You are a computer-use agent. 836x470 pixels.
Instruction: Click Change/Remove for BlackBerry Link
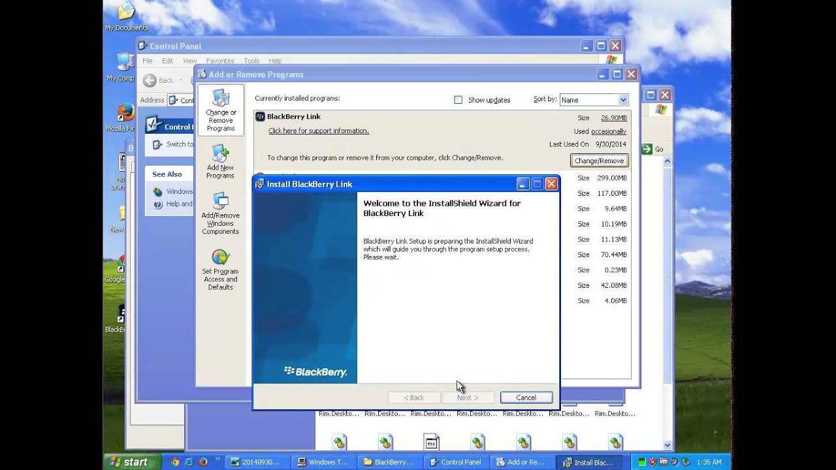(599, 161)
